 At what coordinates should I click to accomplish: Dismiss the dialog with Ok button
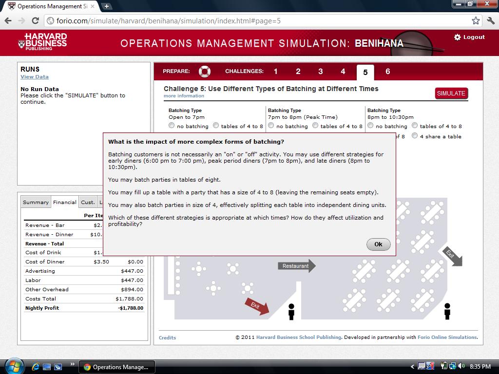pyautogui.click(x=378, y=244)
